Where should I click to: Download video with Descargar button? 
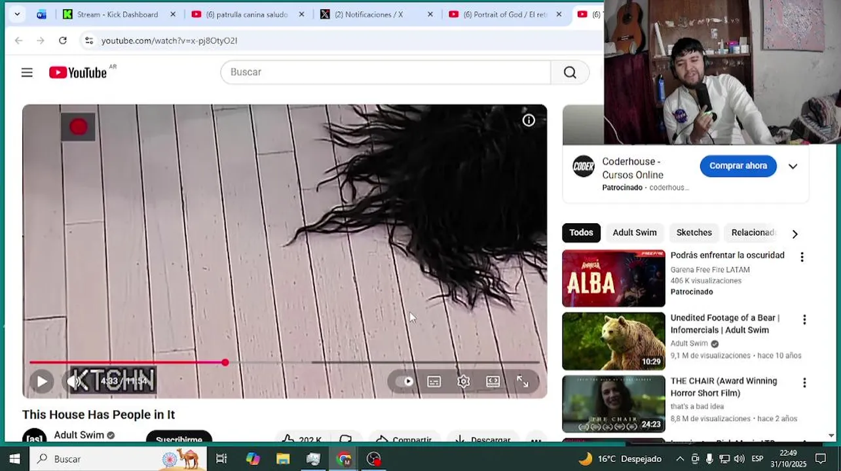(483, 439)
